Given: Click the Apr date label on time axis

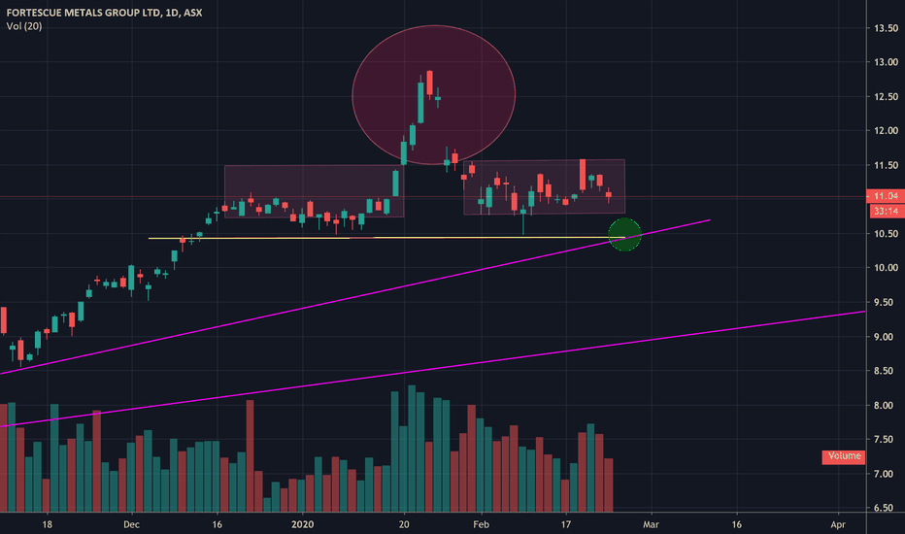Looking at the screenshot, I should tap(837, 524).
